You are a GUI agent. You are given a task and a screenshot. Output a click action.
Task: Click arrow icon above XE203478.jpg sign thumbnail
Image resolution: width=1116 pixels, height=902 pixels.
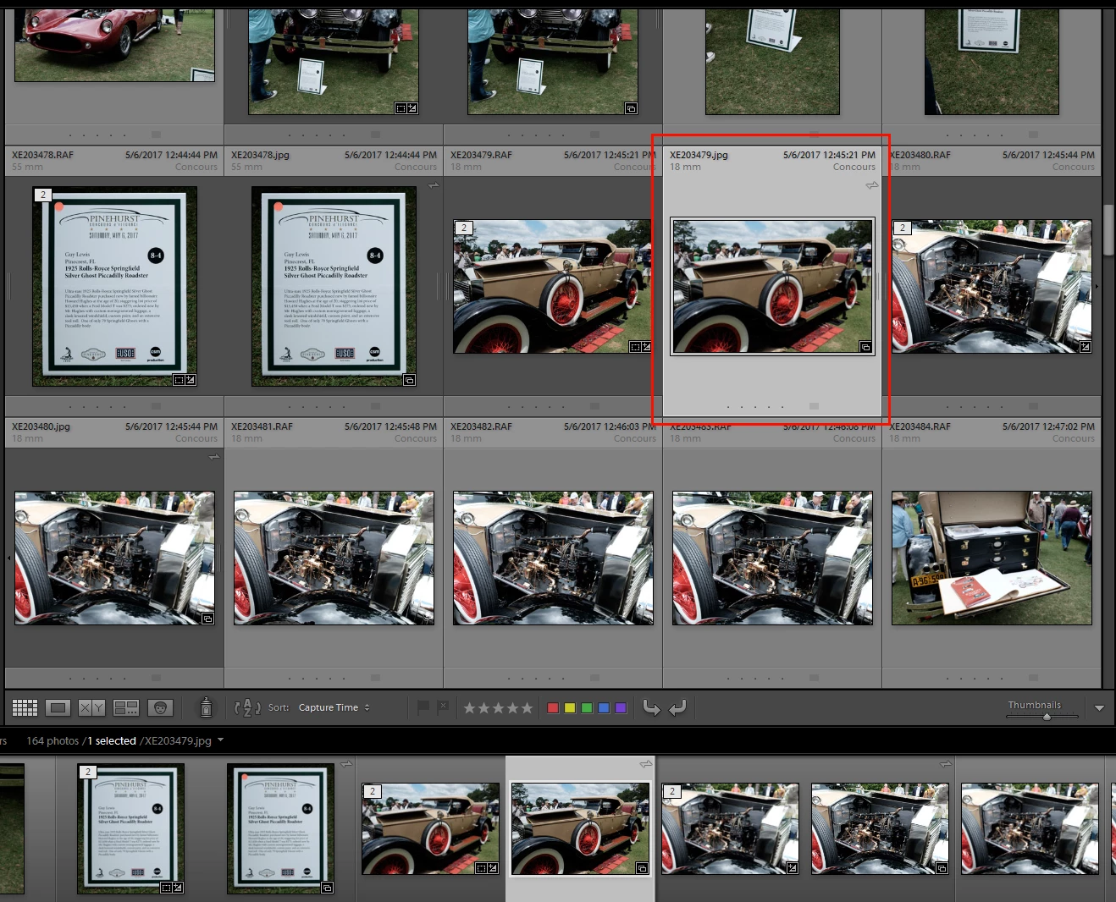coord(434,185)
